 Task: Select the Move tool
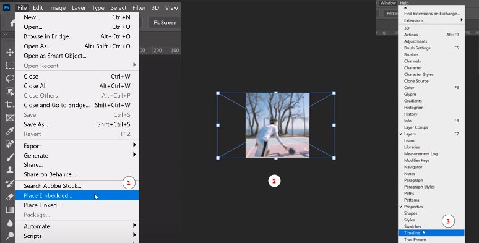coord(10,52)
